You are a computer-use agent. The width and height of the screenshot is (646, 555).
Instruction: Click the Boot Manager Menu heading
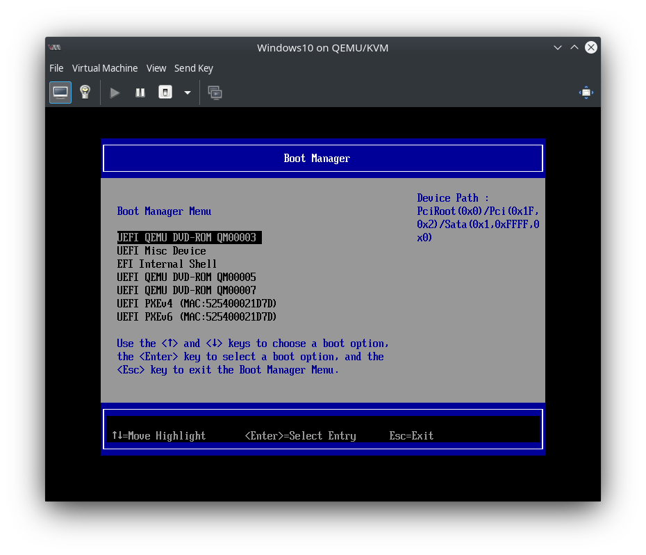[x=164, y=211]
